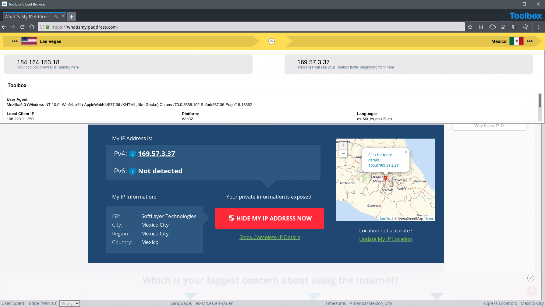Click the cloud download icon
This screenshot has height=307, width=545.
(492, 27)
